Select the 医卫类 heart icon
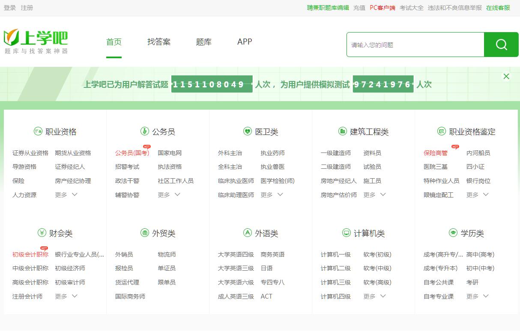Viewport: 520px width, 332px height. [247, 132]
